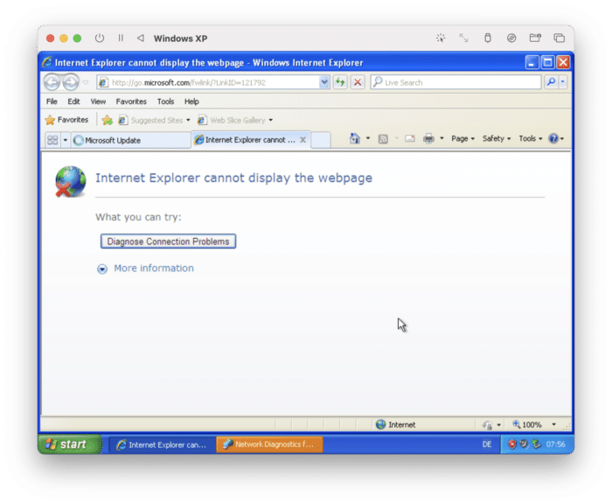Open Tools menu in command bar
This screenshot has width=612, height=504.
tap(530, 139)
